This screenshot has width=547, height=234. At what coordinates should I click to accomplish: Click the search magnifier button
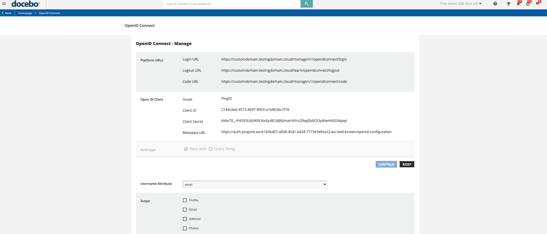(x=307, y=4)
